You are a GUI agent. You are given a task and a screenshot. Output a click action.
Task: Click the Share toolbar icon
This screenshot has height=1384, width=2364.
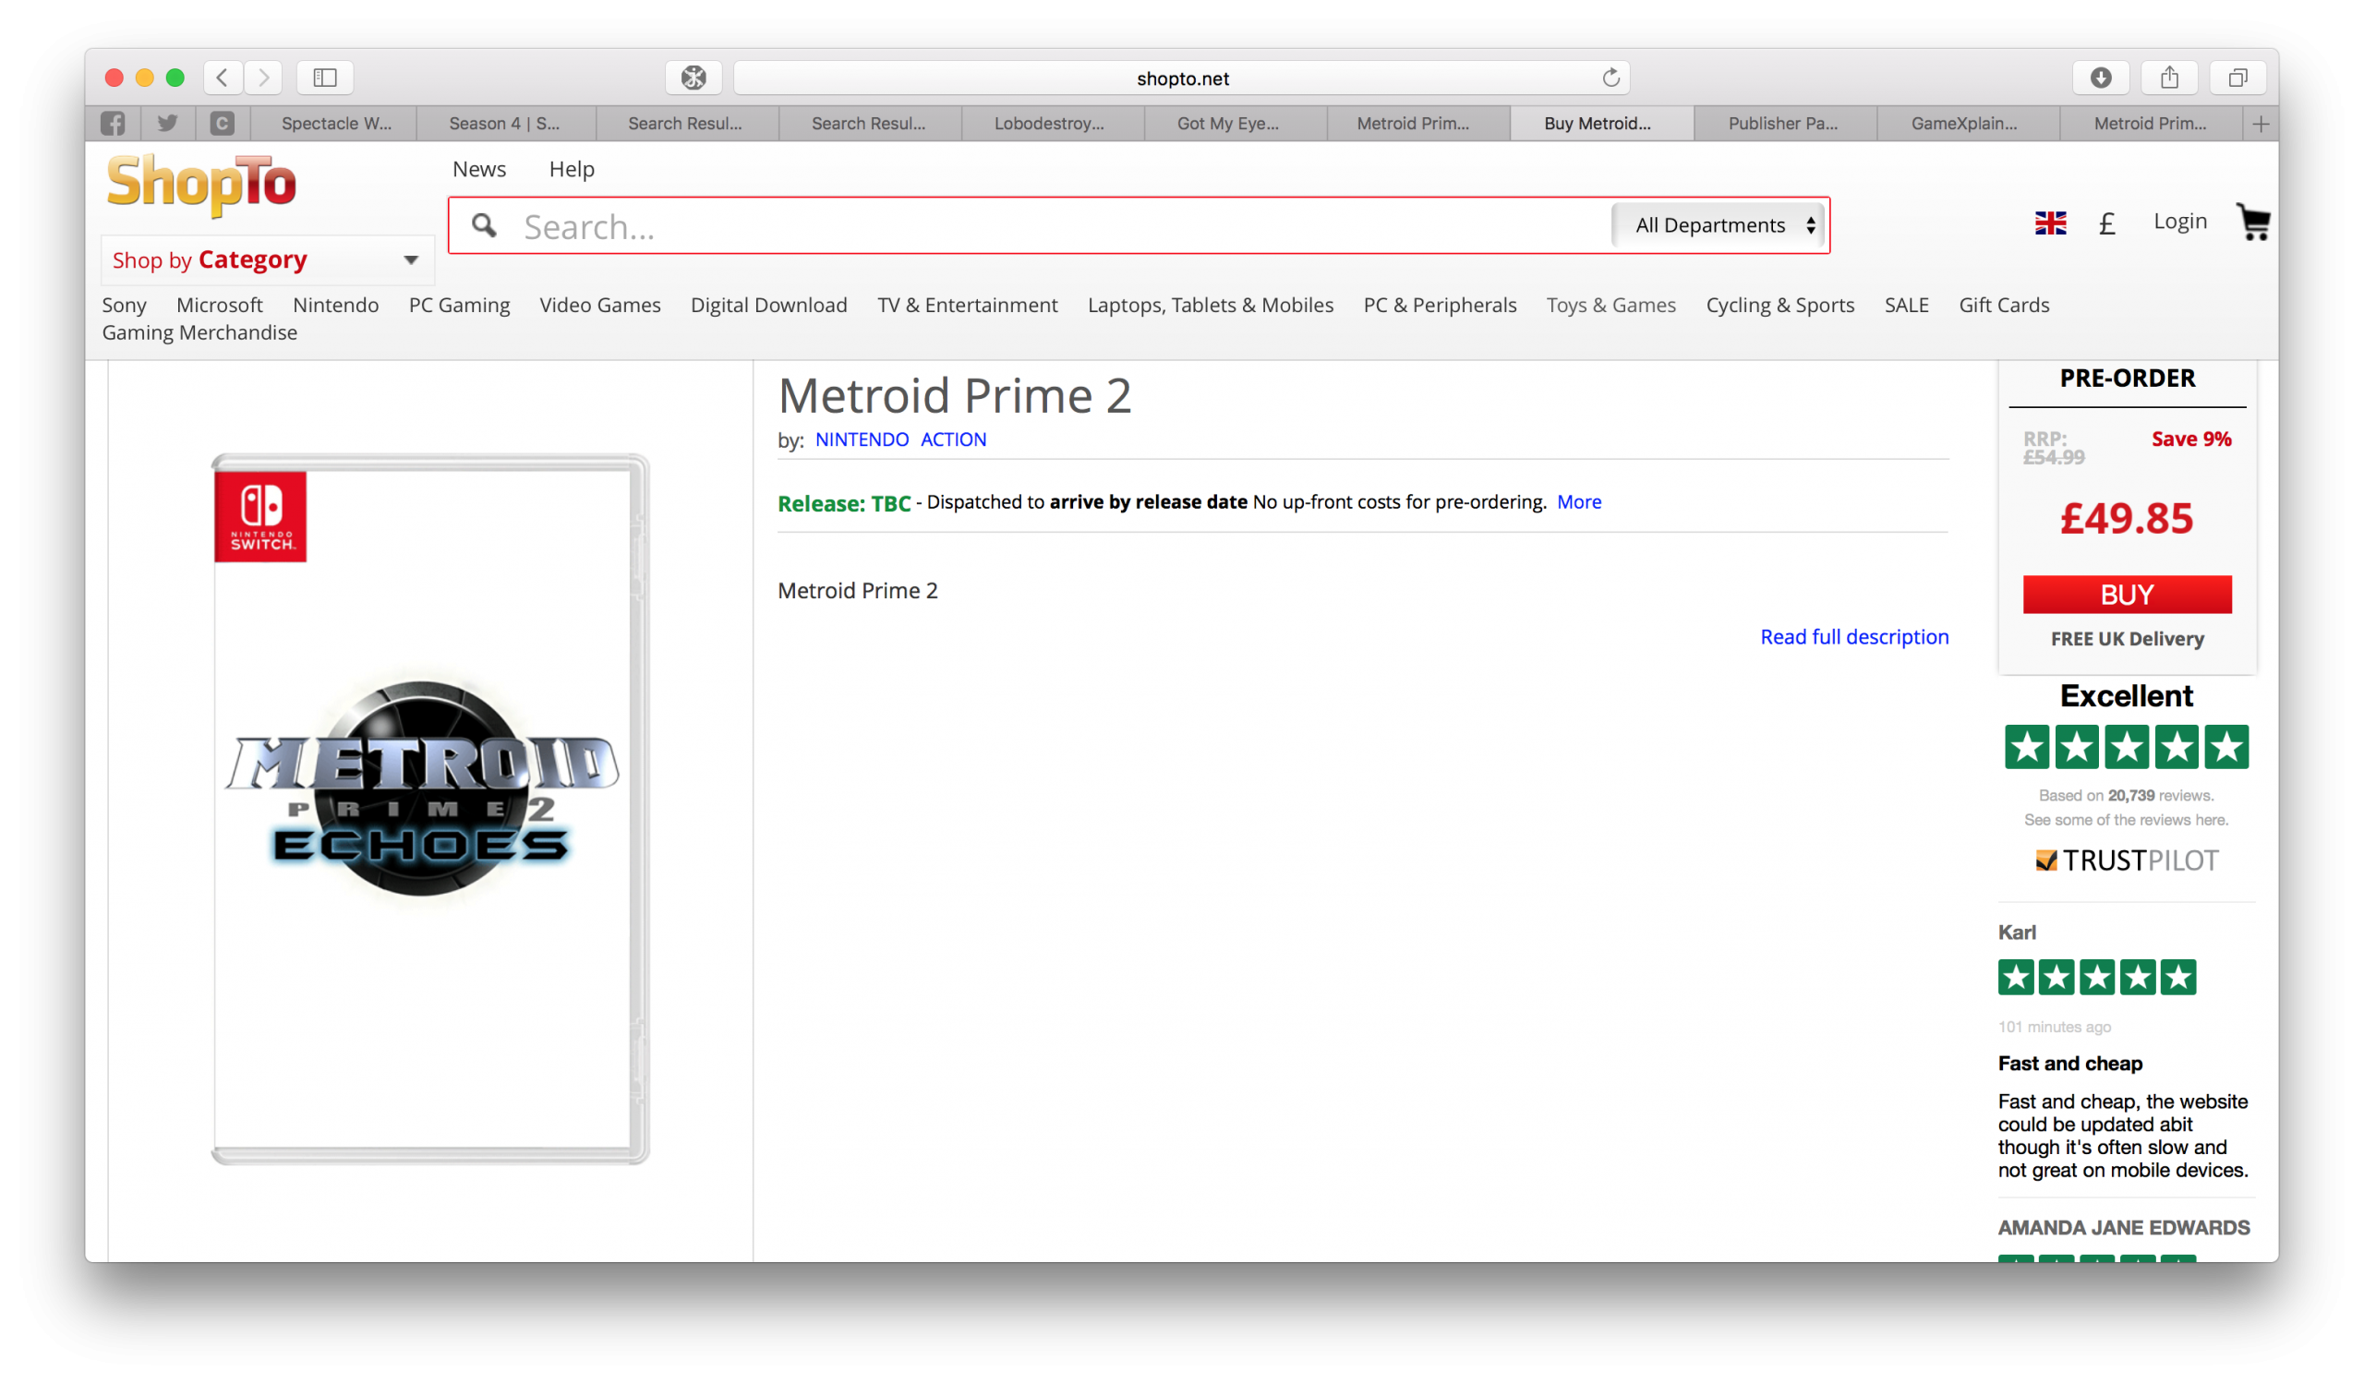pyautogui.click(x=2169, y=78)
